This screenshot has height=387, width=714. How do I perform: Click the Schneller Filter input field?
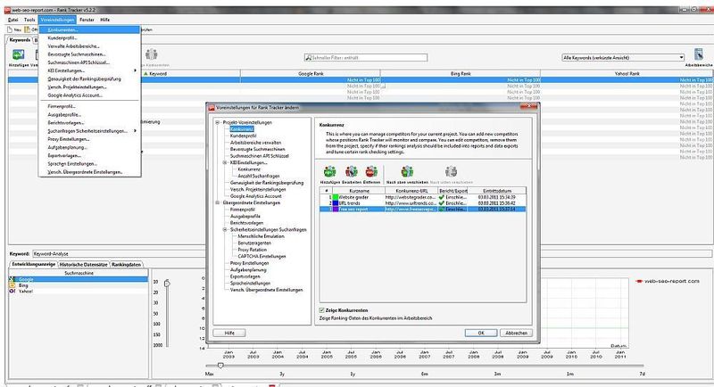click(366, 58)
